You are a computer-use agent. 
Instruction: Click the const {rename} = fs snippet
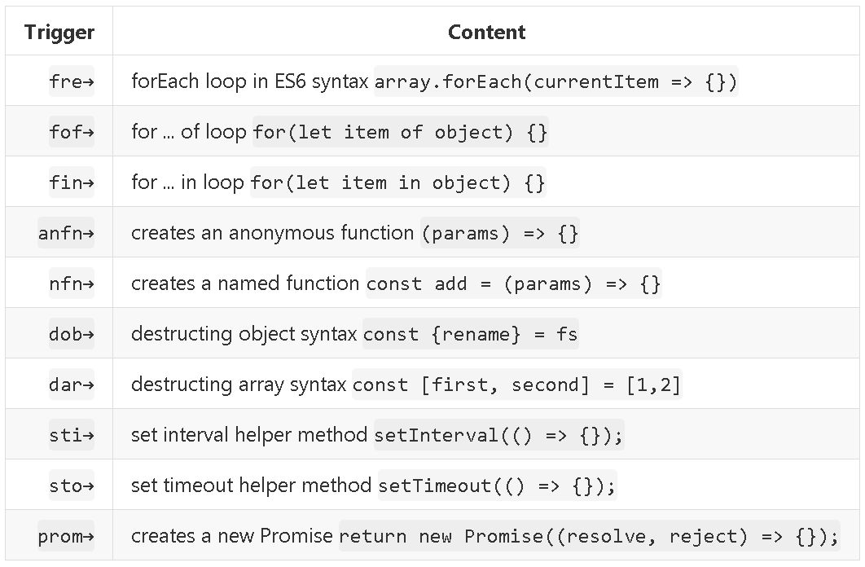click(470, 334)
